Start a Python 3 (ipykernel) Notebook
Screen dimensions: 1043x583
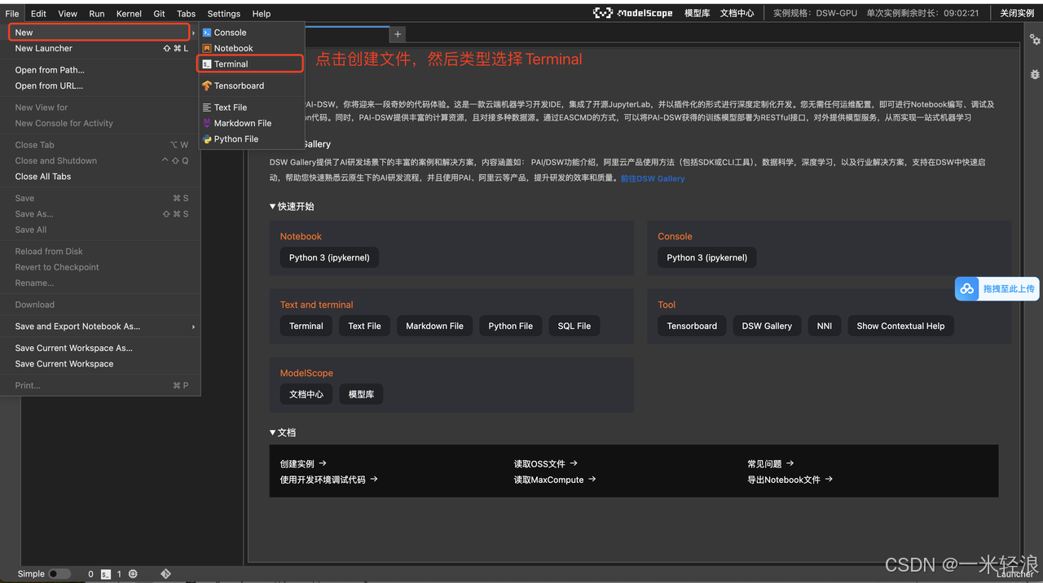pos(329,256)
